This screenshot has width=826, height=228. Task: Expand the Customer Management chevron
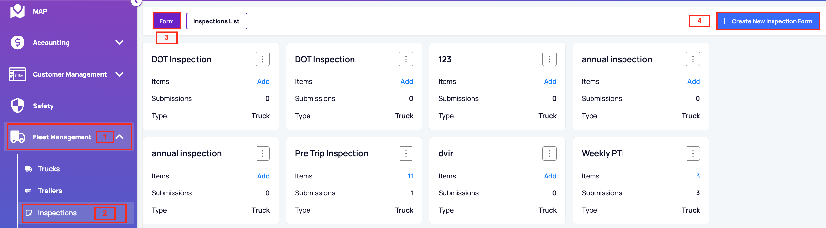coord(119,74)
